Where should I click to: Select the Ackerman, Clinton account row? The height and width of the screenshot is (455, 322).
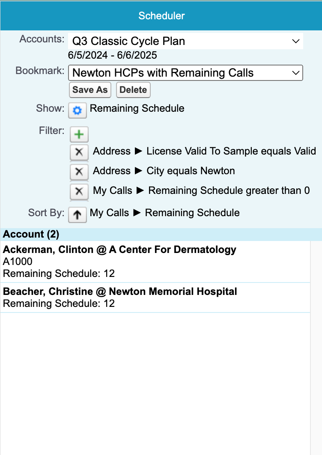155,261
